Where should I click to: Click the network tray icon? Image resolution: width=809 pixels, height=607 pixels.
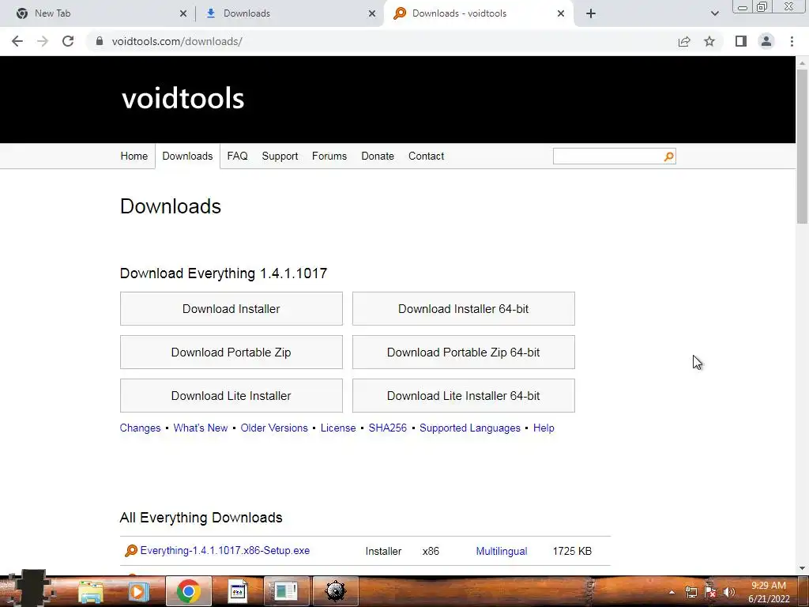(x=690, y=592)
